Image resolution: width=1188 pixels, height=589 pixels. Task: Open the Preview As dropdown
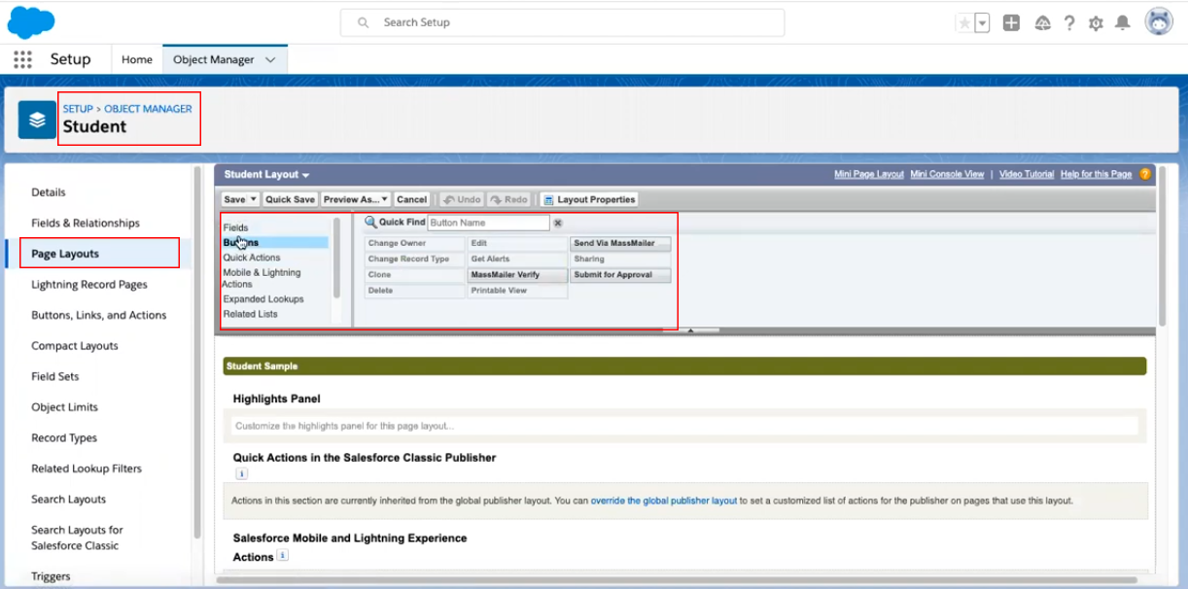356,199
